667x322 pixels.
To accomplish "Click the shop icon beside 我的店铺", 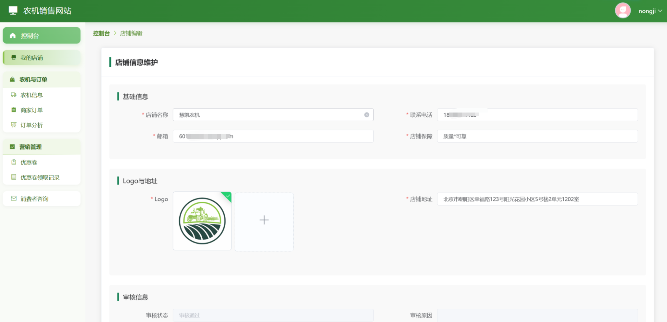I will coord(14,58).
